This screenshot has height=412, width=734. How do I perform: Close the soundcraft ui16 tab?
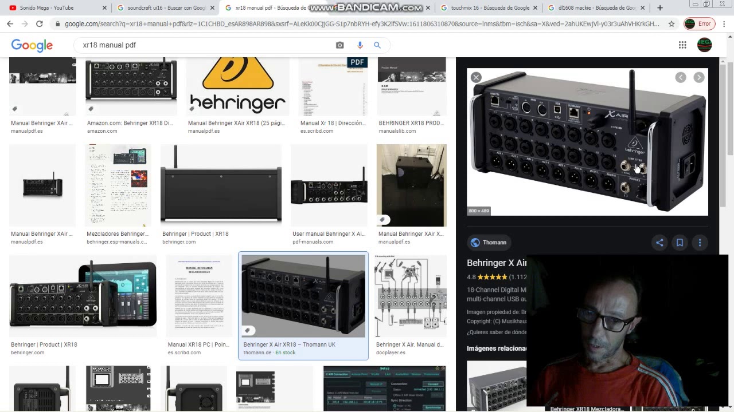click(x=213, y=8)
